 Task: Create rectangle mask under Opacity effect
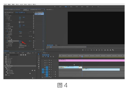[x=9, y=30]
